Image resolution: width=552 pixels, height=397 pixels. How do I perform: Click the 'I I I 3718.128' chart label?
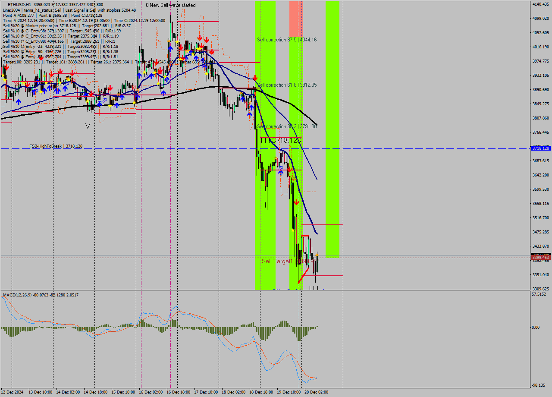pyautogui.click(x=281, y=141)
